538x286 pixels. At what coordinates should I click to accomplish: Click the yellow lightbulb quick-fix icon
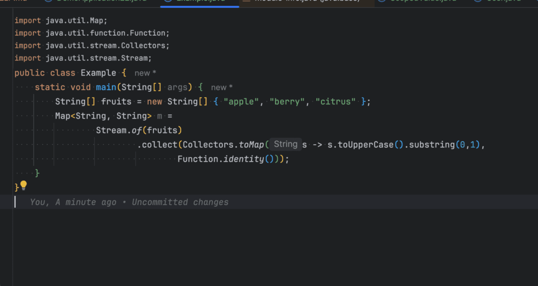[x=23, y=185]
